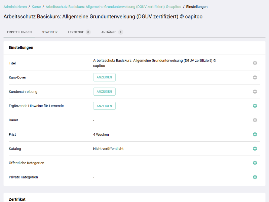Show the Kursbeschreibung via Anzeigen button

tap(104, 92)
